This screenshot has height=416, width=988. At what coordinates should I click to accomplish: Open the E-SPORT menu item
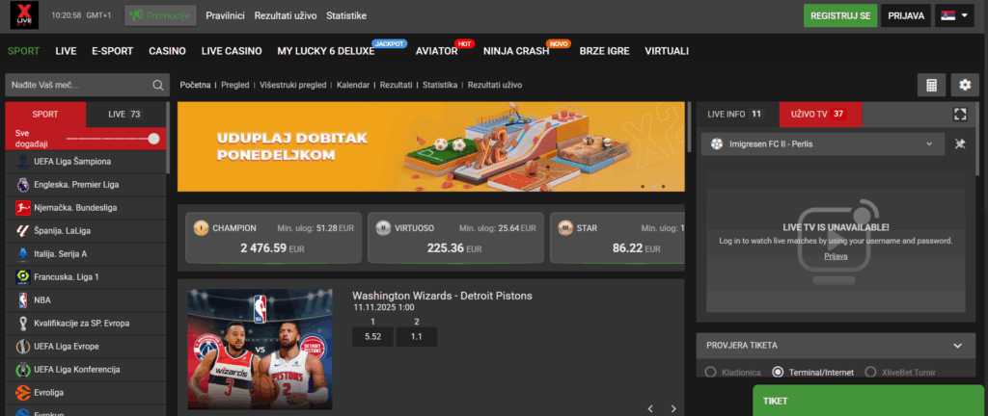click(112, 52)
